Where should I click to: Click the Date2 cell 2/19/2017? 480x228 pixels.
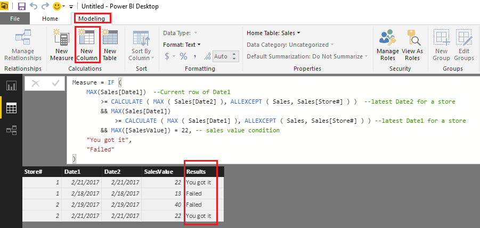121,205
